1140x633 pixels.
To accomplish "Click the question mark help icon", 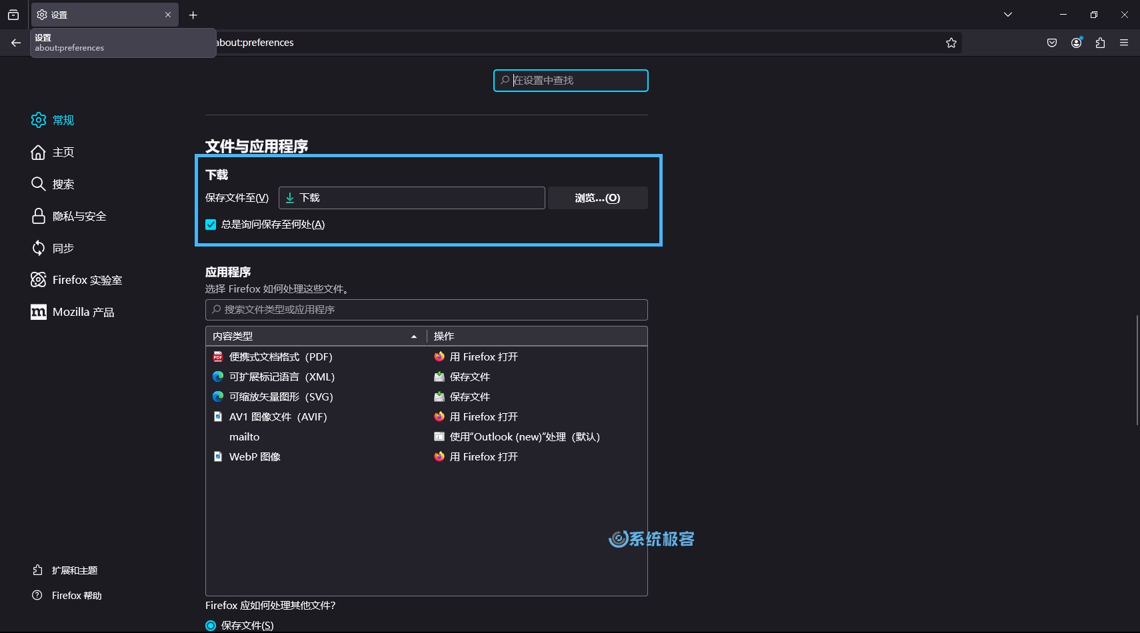I will (x=37, y=595).
